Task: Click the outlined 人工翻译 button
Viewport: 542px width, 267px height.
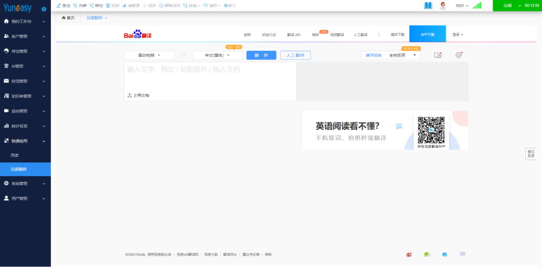Action: point(295,55)
